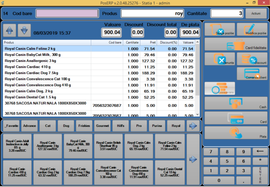Move selection up with the up arrow
270x187 pixels.
tap(9, 31)
